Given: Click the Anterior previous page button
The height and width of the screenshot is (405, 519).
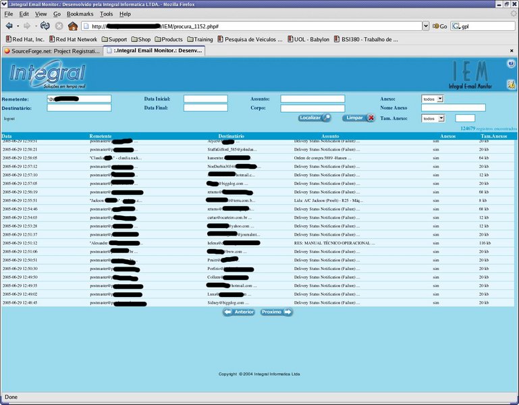Looking at the screenshot, I should tap(239, 312).
